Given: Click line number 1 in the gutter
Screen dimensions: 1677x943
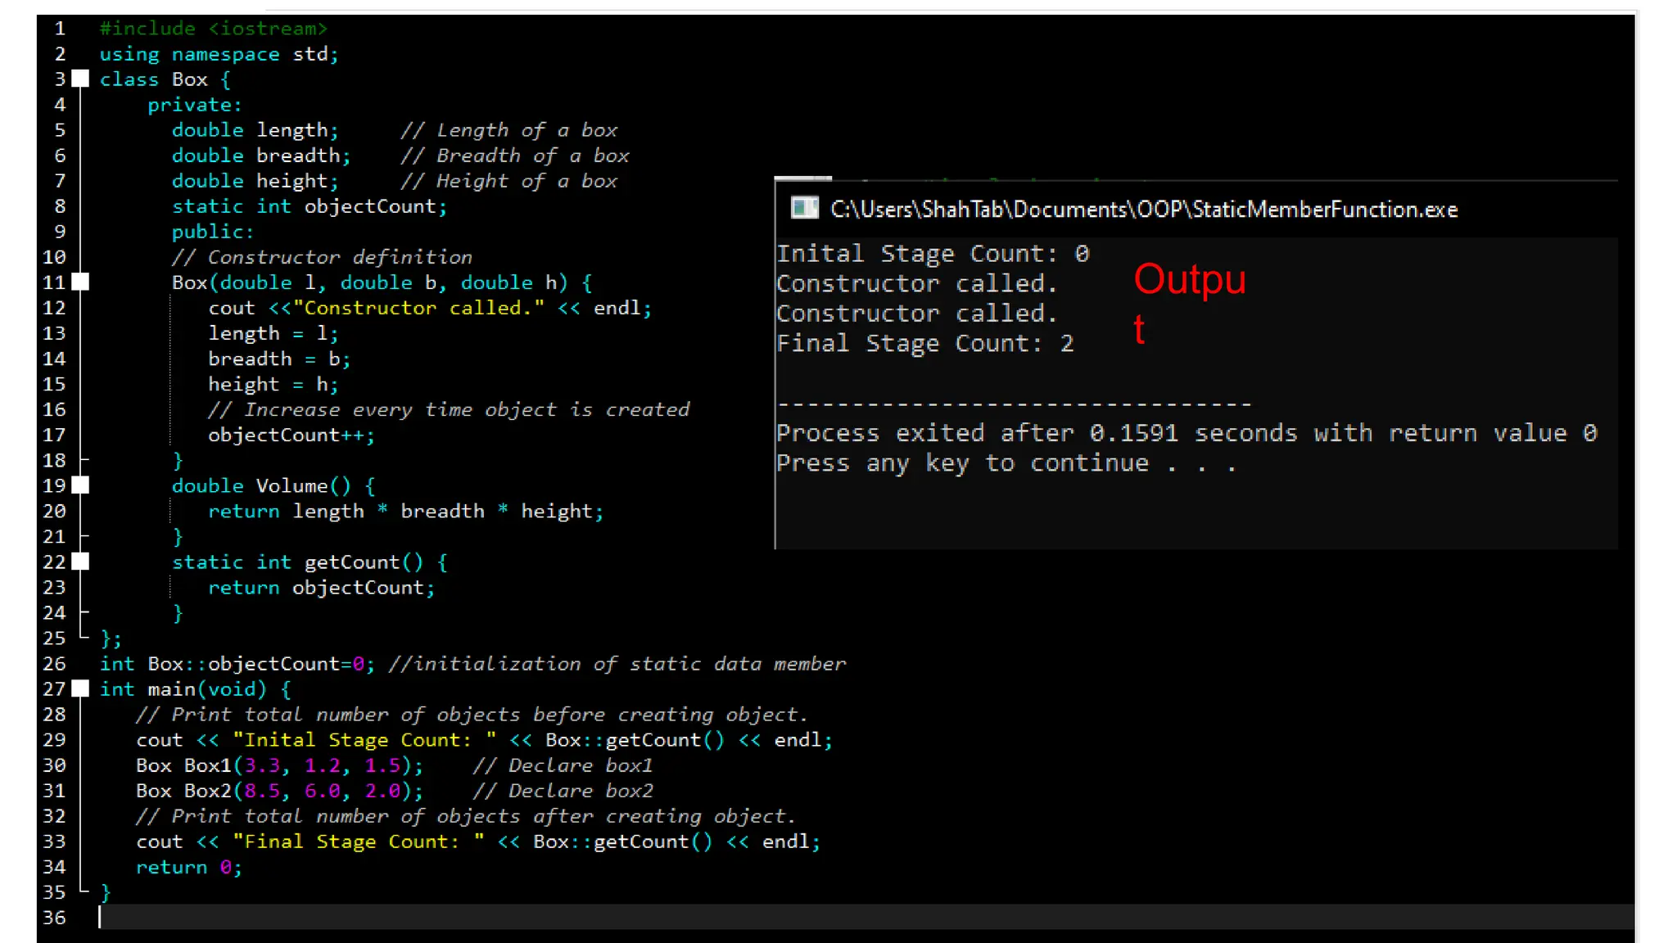Looking at the screenshot, I should click(x=60, y=29).
